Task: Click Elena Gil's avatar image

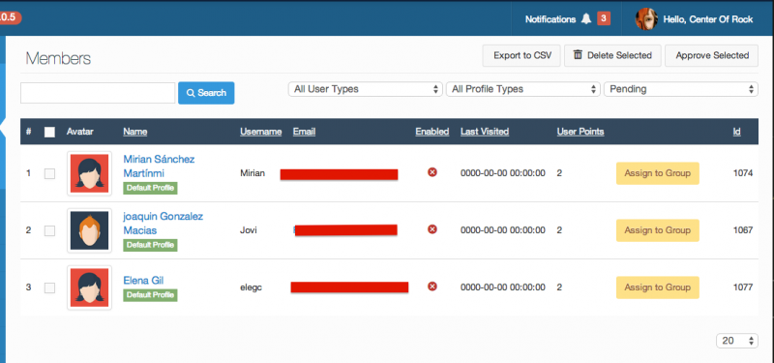Action: [x=89, y=287]
